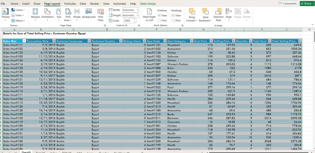This screenshot has width=315, height=153.
Task: Open Bring Forward dropdown arrow
Action: [x=197, y=21]
